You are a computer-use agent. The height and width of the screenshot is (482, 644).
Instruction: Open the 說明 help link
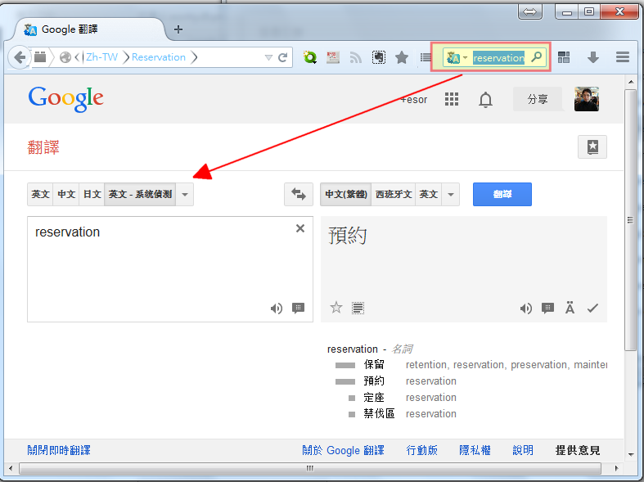pos(523,450)
